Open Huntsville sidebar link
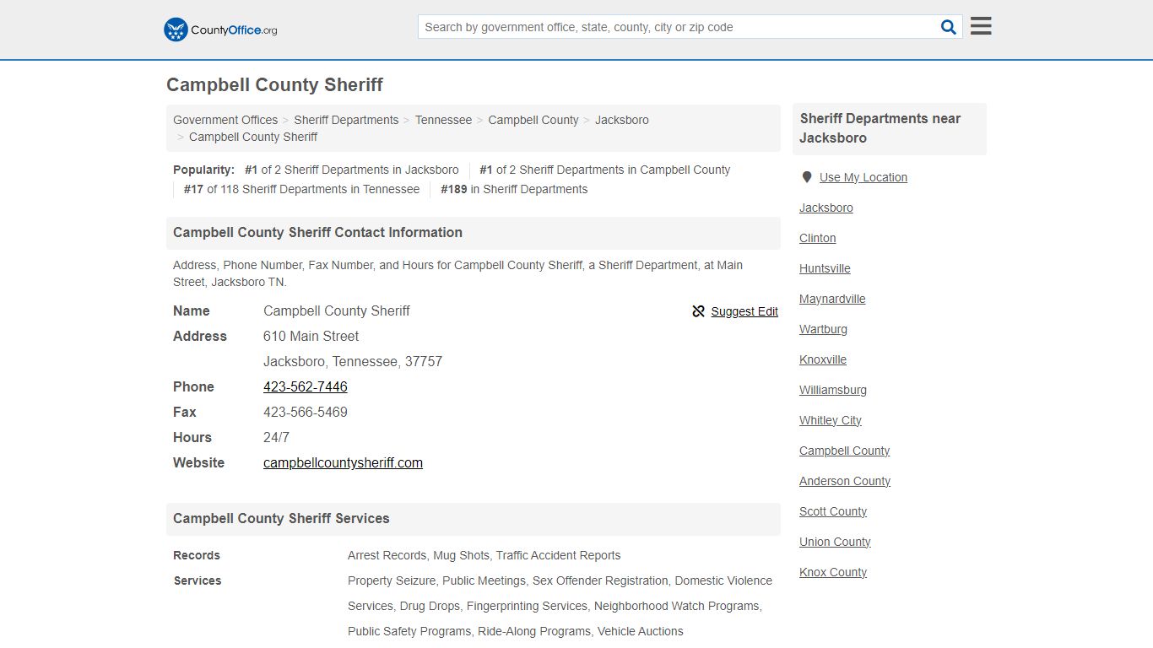The image size is (1153, 648). pyautogui.click(x=825, y=268)
